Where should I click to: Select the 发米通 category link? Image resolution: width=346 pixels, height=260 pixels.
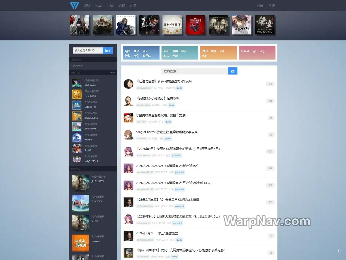click(245, 51)
